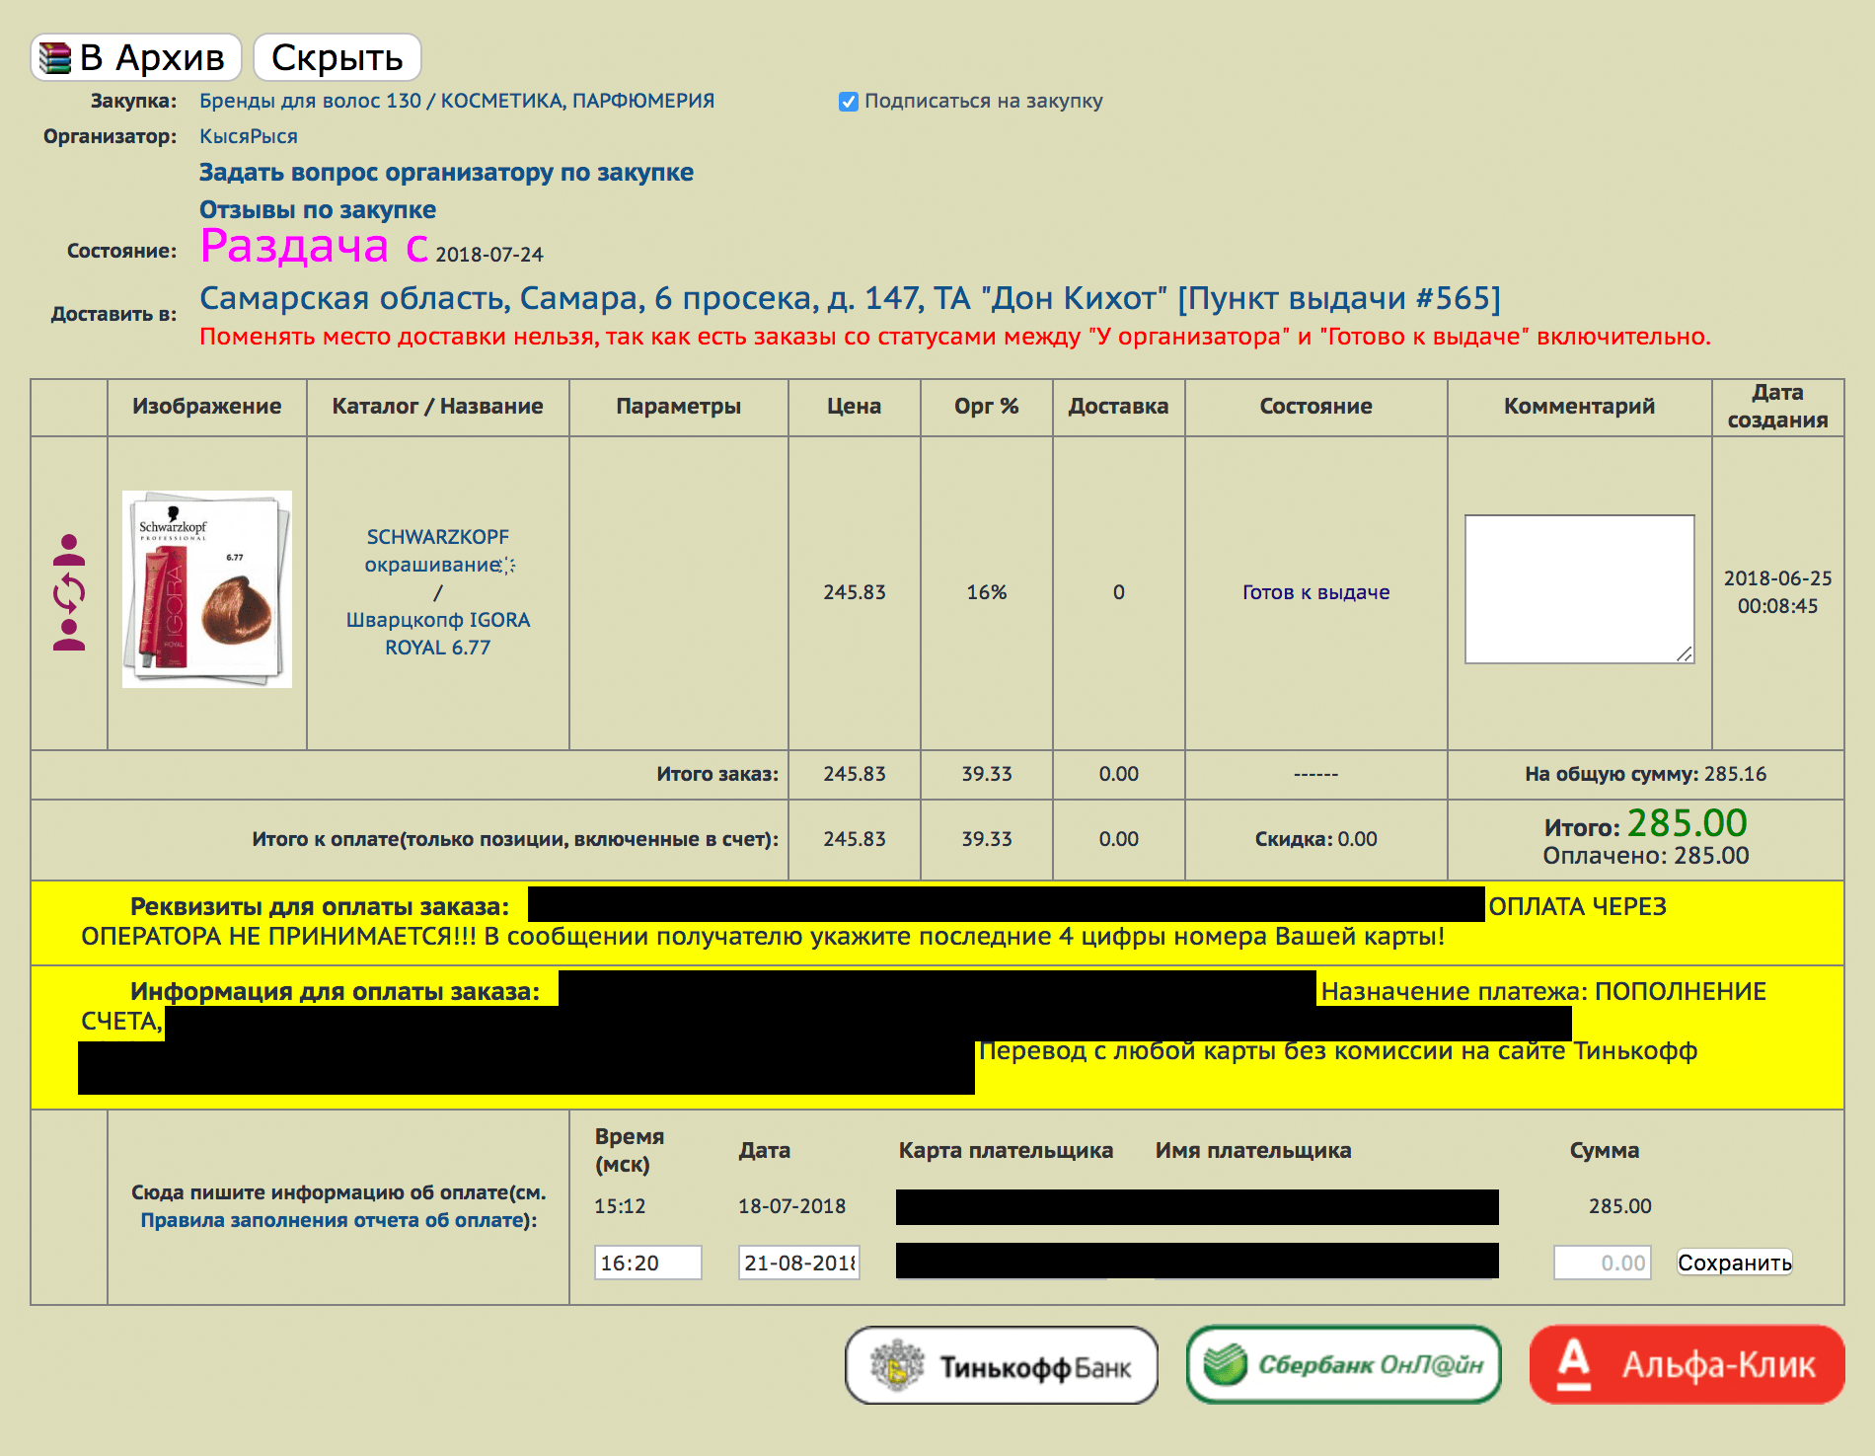Open SCHWARZKOPF окрашивание catalog link

(438, 551)
